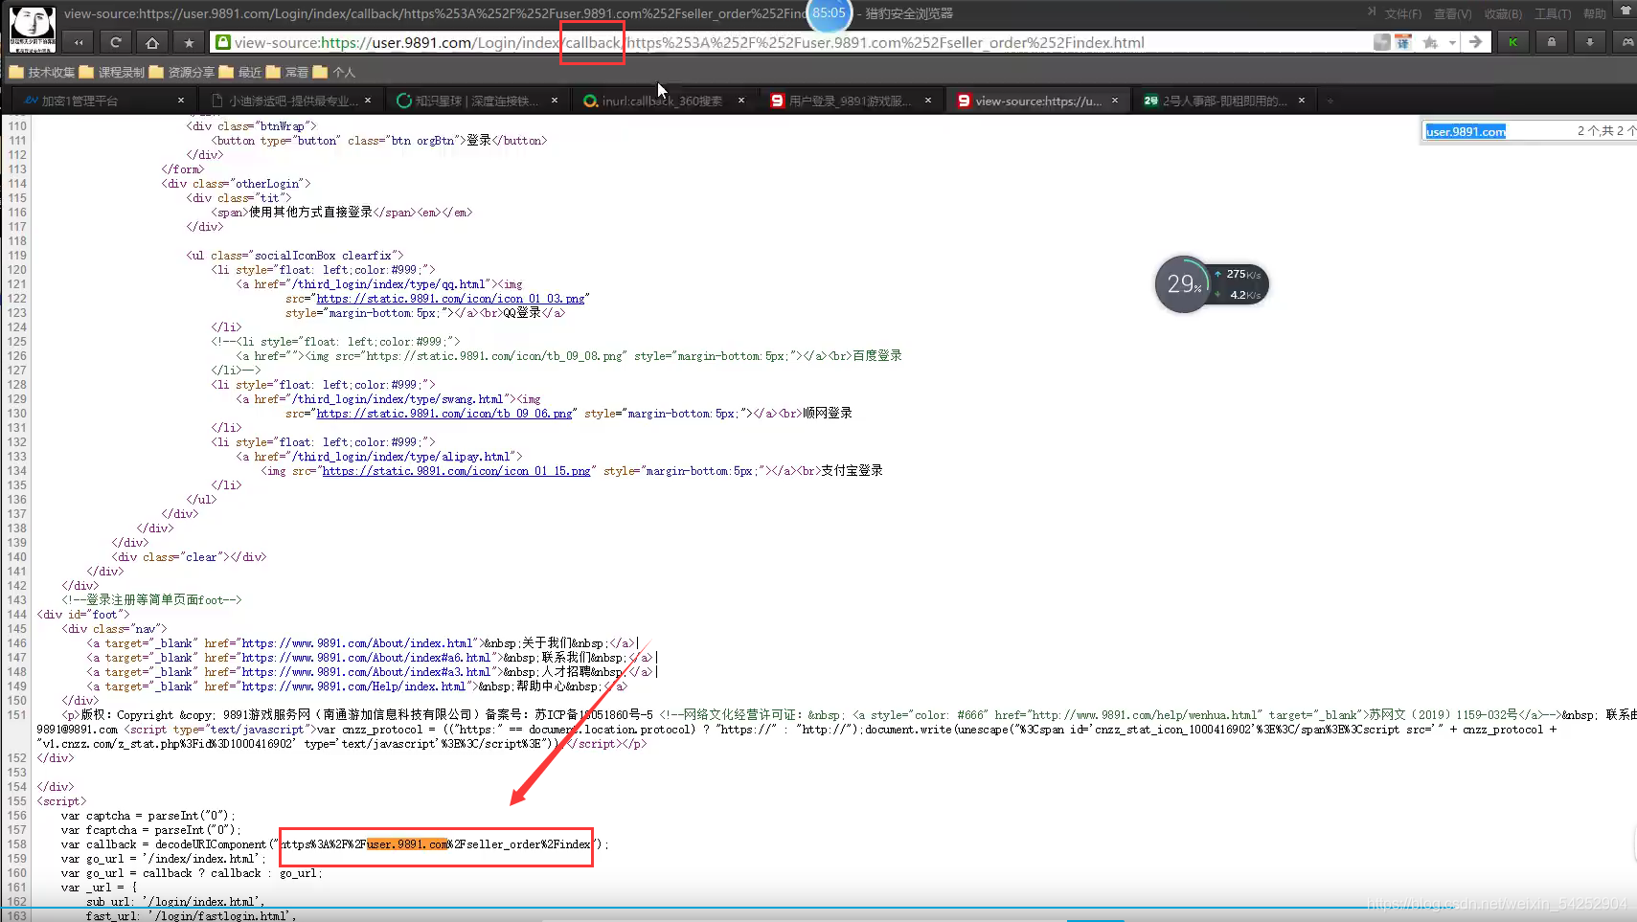The height and width of the screenshot is (922, 1637).
Task: Close the 小迪渗透吧 tab
Action: pos(368,101)
